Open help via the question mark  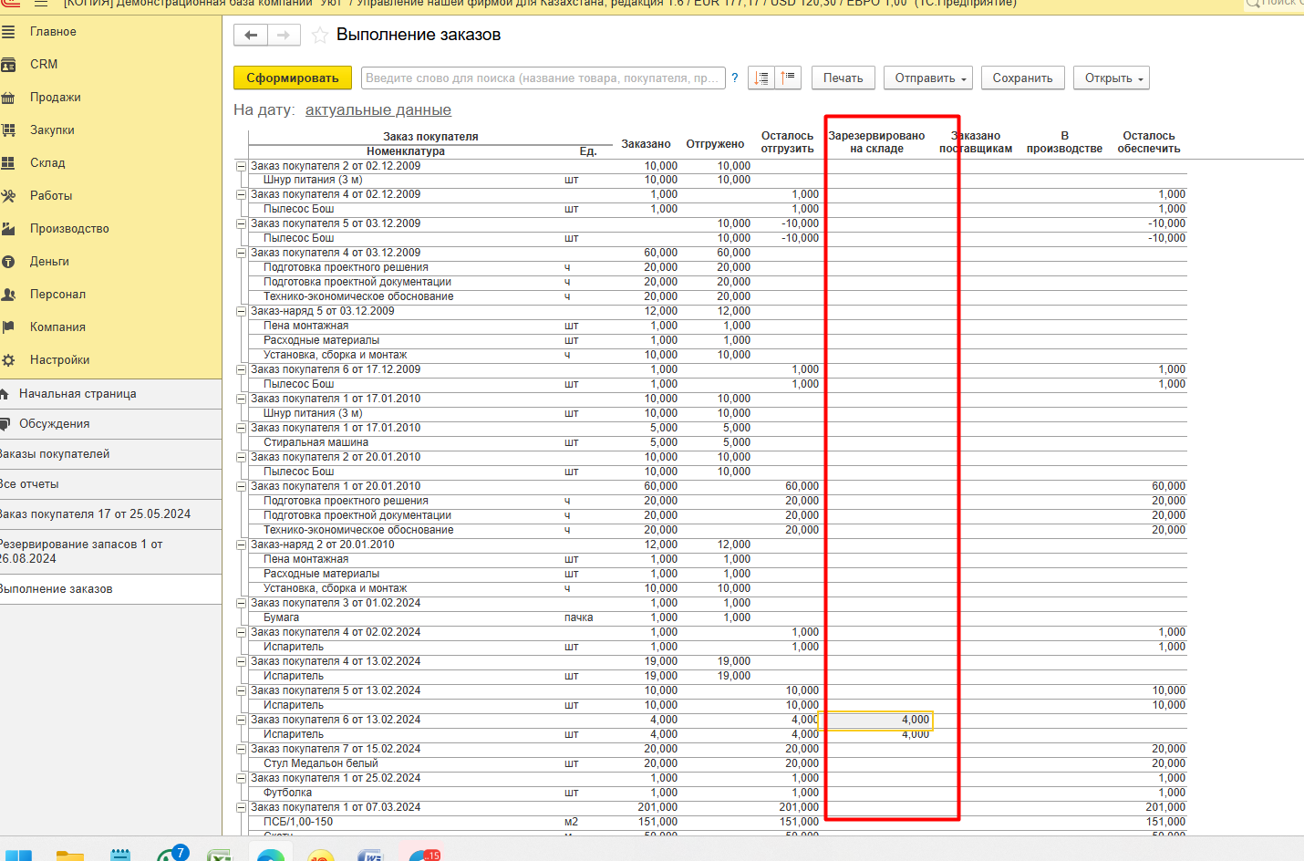pos(735,78)
